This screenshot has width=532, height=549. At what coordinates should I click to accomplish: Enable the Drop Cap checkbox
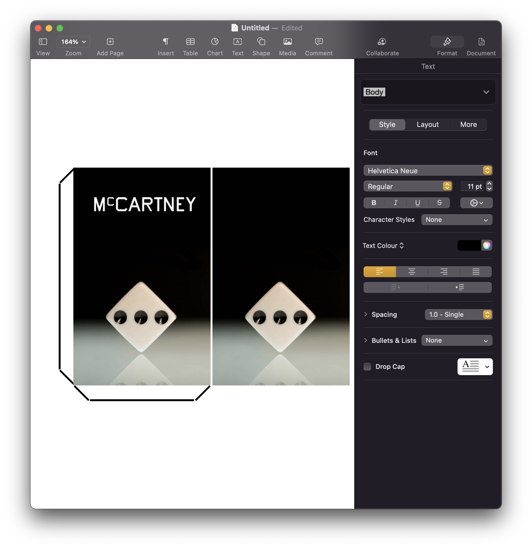(367, 367)
